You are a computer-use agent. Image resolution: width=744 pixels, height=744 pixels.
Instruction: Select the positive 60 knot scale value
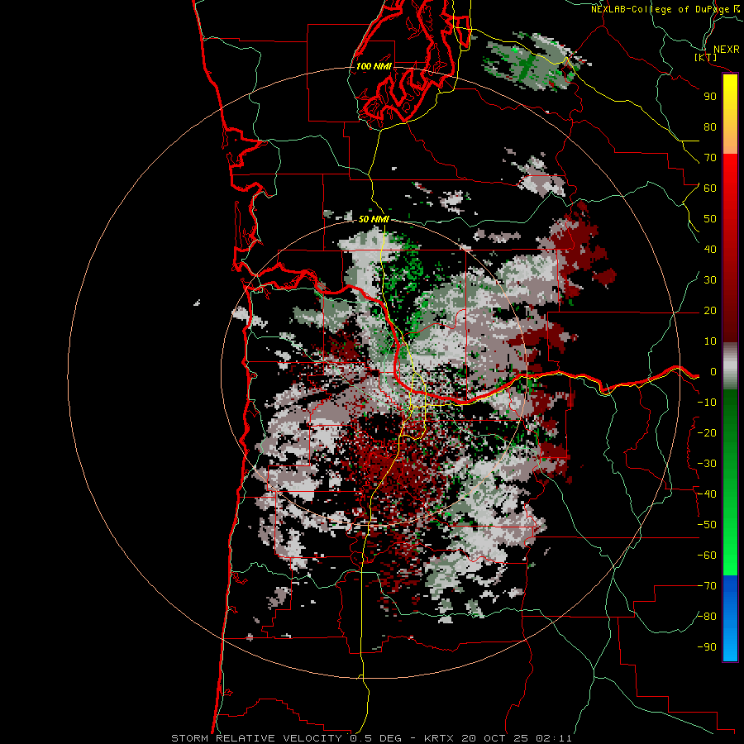tap(710, 188)
